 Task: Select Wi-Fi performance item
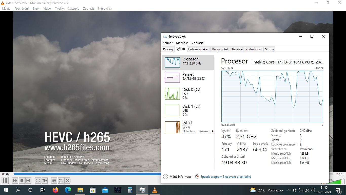pos(188,127)
